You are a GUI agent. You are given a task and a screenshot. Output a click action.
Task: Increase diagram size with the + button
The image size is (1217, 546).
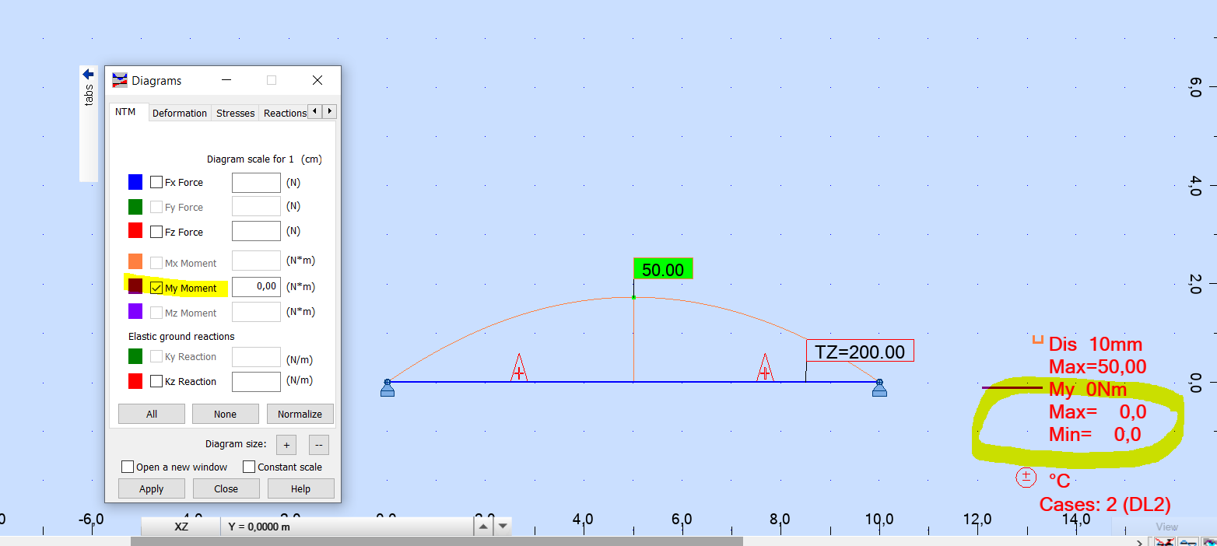286,444
